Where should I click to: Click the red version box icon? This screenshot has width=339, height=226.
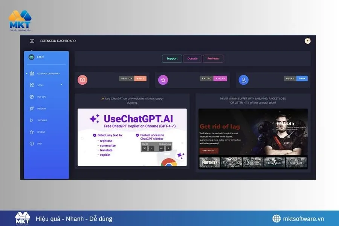pyautogui.click(x=82, y=80)
